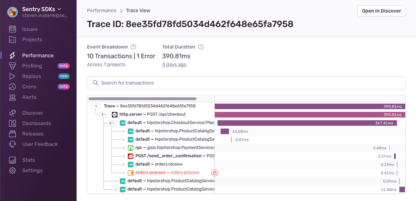Collapse the http.server children toggle showing 3
The image size is (416, 201).
coord(104,114)
